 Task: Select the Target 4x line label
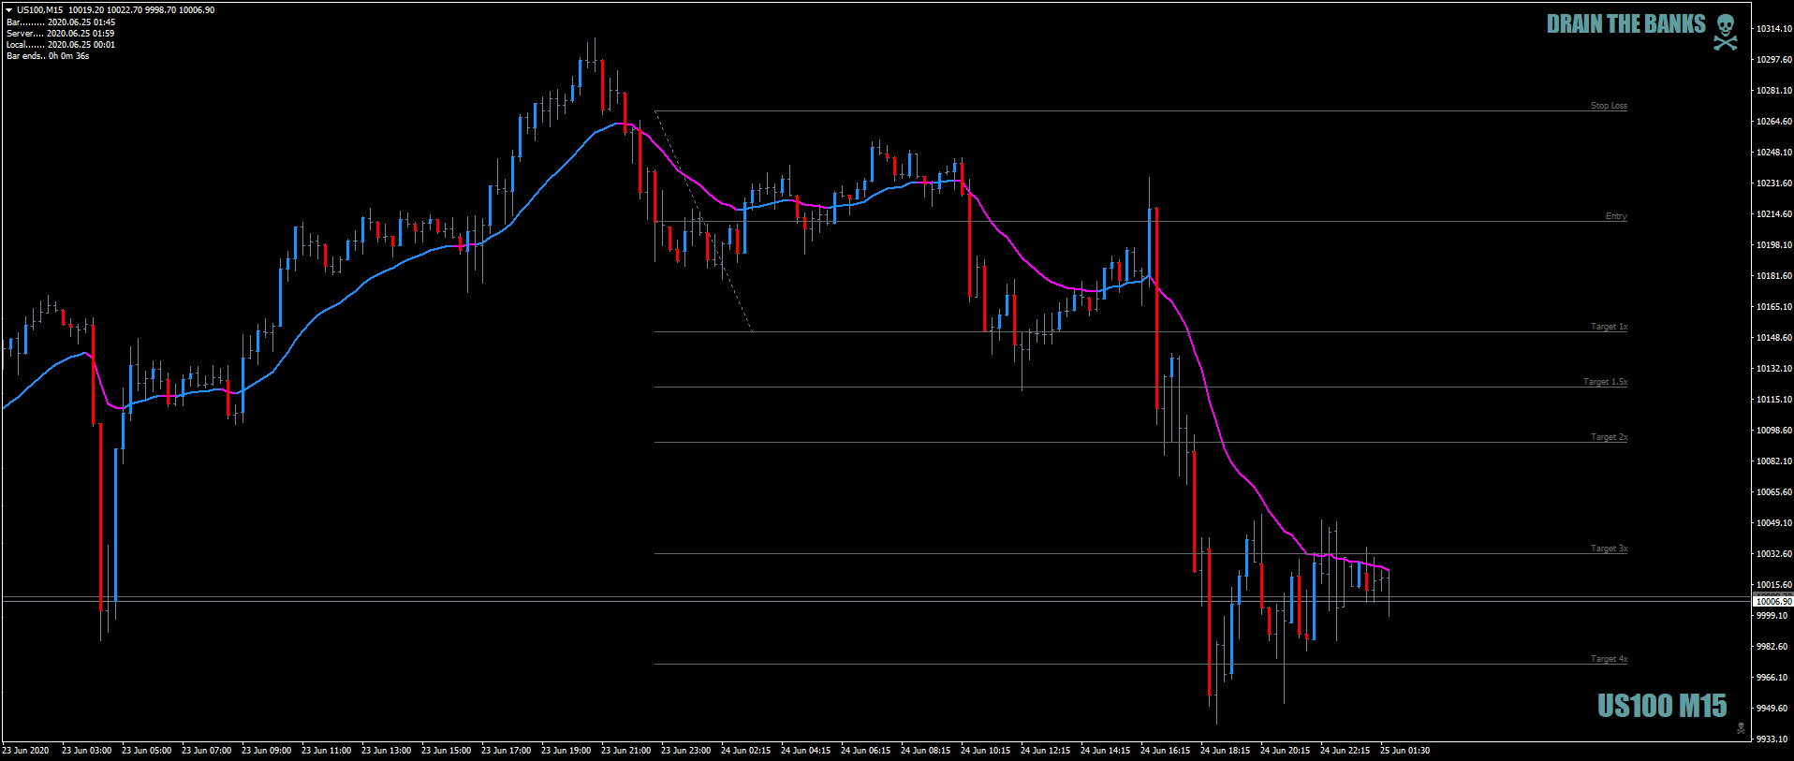click(1609, 659)
